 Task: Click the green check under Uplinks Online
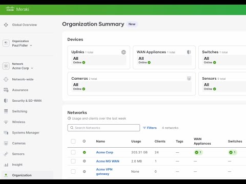click(x=84, y=62)
